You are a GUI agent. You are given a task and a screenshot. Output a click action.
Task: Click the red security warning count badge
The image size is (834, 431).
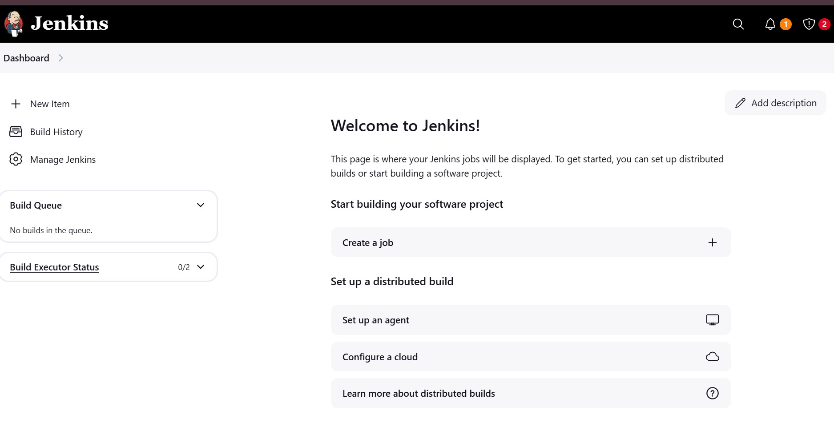[x=824, y=24]
